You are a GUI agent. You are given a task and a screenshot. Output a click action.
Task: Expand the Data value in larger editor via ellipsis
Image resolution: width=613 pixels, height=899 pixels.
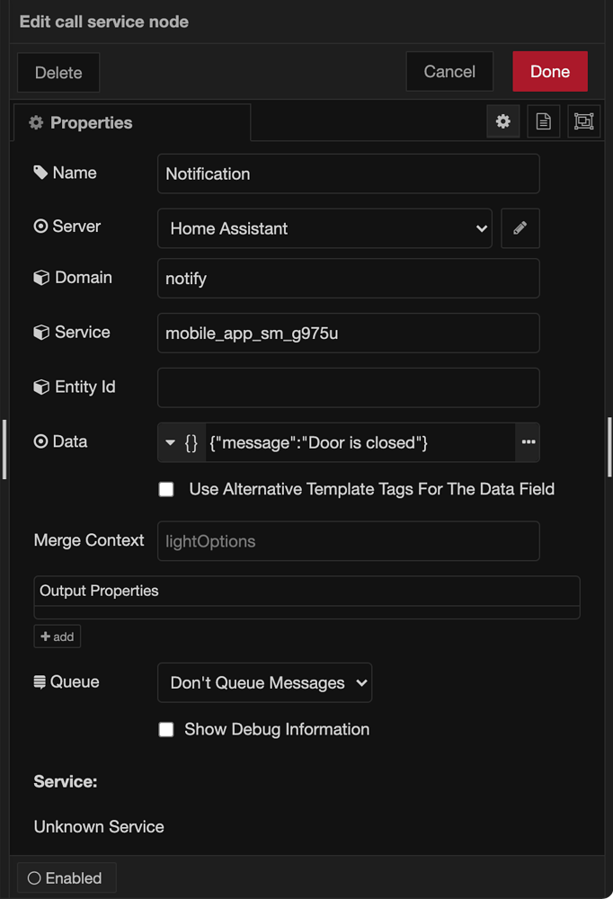click(529, 442)
